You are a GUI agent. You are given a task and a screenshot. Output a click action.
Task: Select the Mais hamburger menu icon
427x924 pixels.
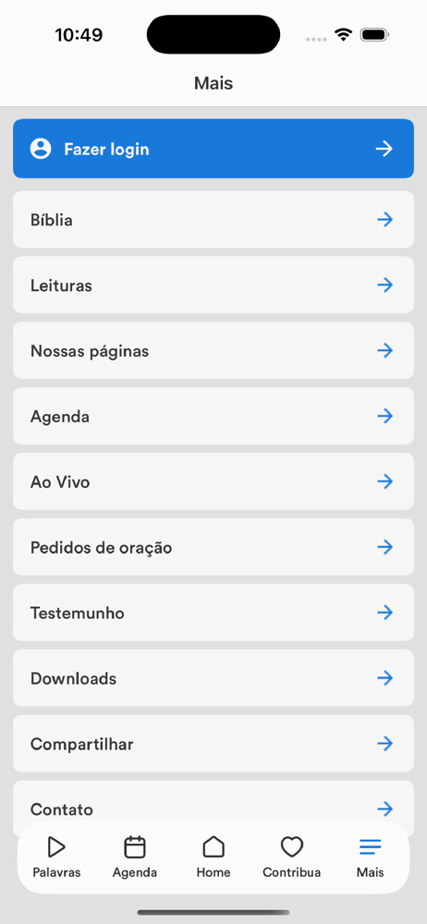(x=371, y=847)
